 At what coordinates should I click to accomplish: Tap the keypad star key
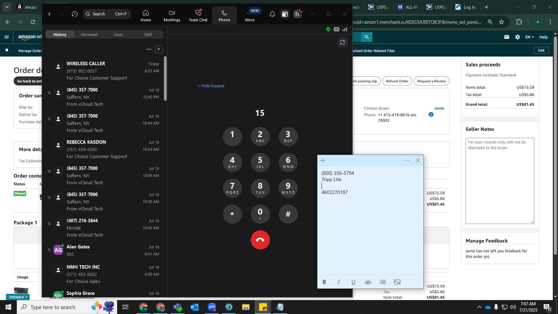232,214
